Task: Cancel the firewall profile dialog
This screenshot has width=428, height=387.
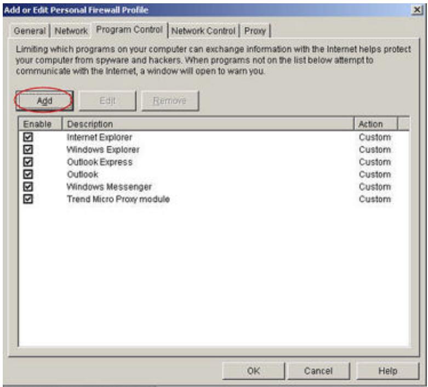Action: (318, 371)
